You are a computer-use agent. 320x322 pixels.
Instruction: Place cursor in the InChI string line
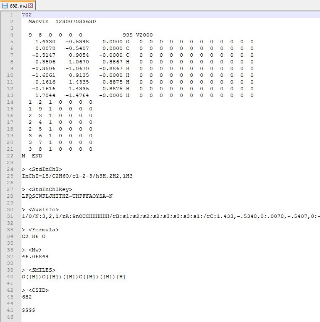click(77, 176)
